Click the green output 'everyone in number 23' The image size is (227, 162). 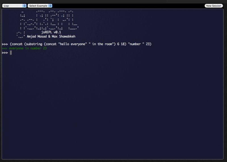[x=28, y=48]
